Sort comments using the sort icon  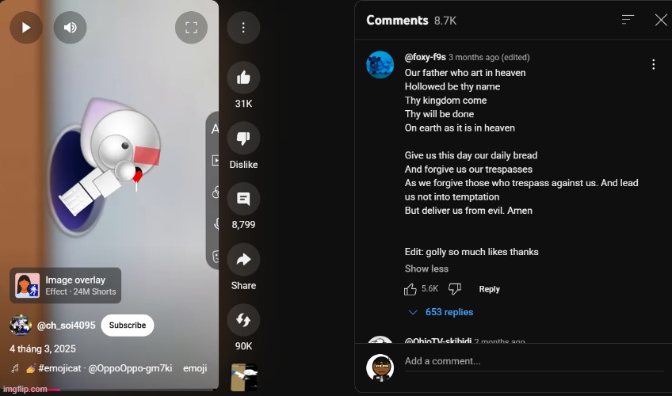(x=628, y=20)
